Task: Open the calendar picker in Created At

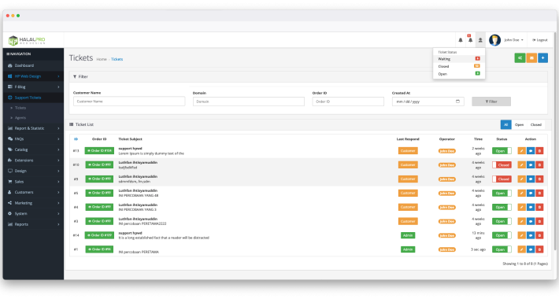Action: [x=457, y=102]
